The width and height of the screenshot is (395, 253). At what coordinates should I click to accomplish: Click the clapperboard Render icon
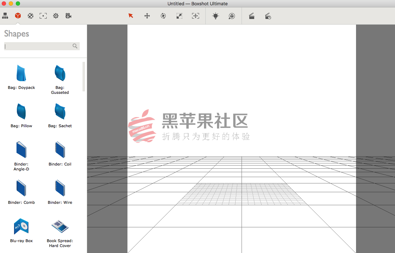pos(252,16)
